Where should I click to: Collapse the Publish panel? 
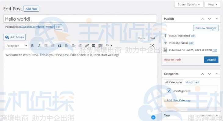(217, 19)
